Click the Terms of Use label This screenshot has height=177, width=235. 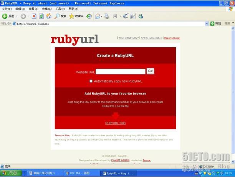pyautogui.click(x=62, y=136)
